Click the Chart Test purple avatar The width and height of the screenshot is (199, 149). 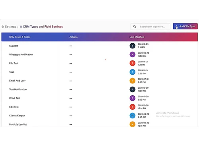[x=133, y=98]
